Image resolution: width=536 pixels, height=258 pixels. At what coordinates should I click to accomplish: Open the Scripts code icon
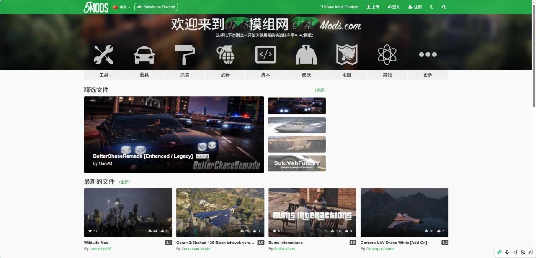(x=266, y=54)
